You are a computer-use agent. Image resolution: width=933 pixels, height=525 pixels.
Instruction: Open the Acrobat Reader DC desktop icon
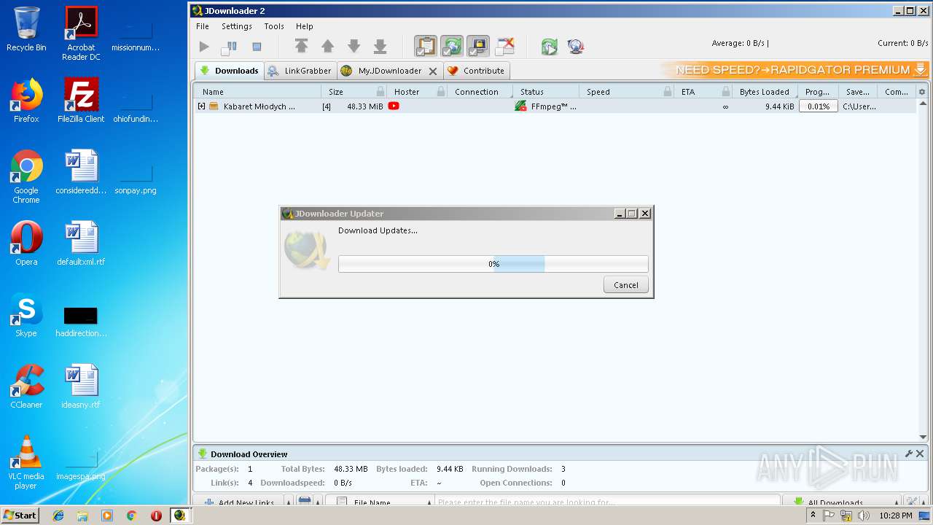pos(81,34)
